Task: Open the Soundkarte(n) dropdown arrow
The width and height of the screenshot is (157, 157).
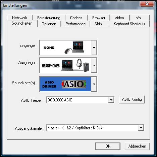Action: tap(94, 84)
